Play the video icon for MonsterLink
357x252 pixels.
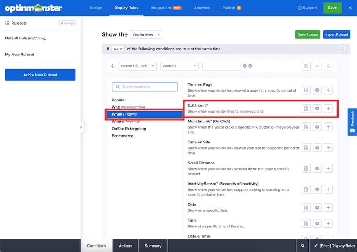[x=317, y=127]
